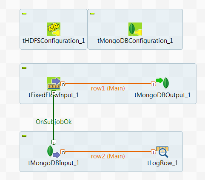
Task: Click the tFixedFlowInput_1 component icon
Action: click(x=54, y=84)
